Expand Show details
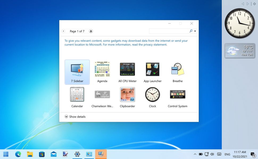The image size is (258, 159). (x=75, y=116)
